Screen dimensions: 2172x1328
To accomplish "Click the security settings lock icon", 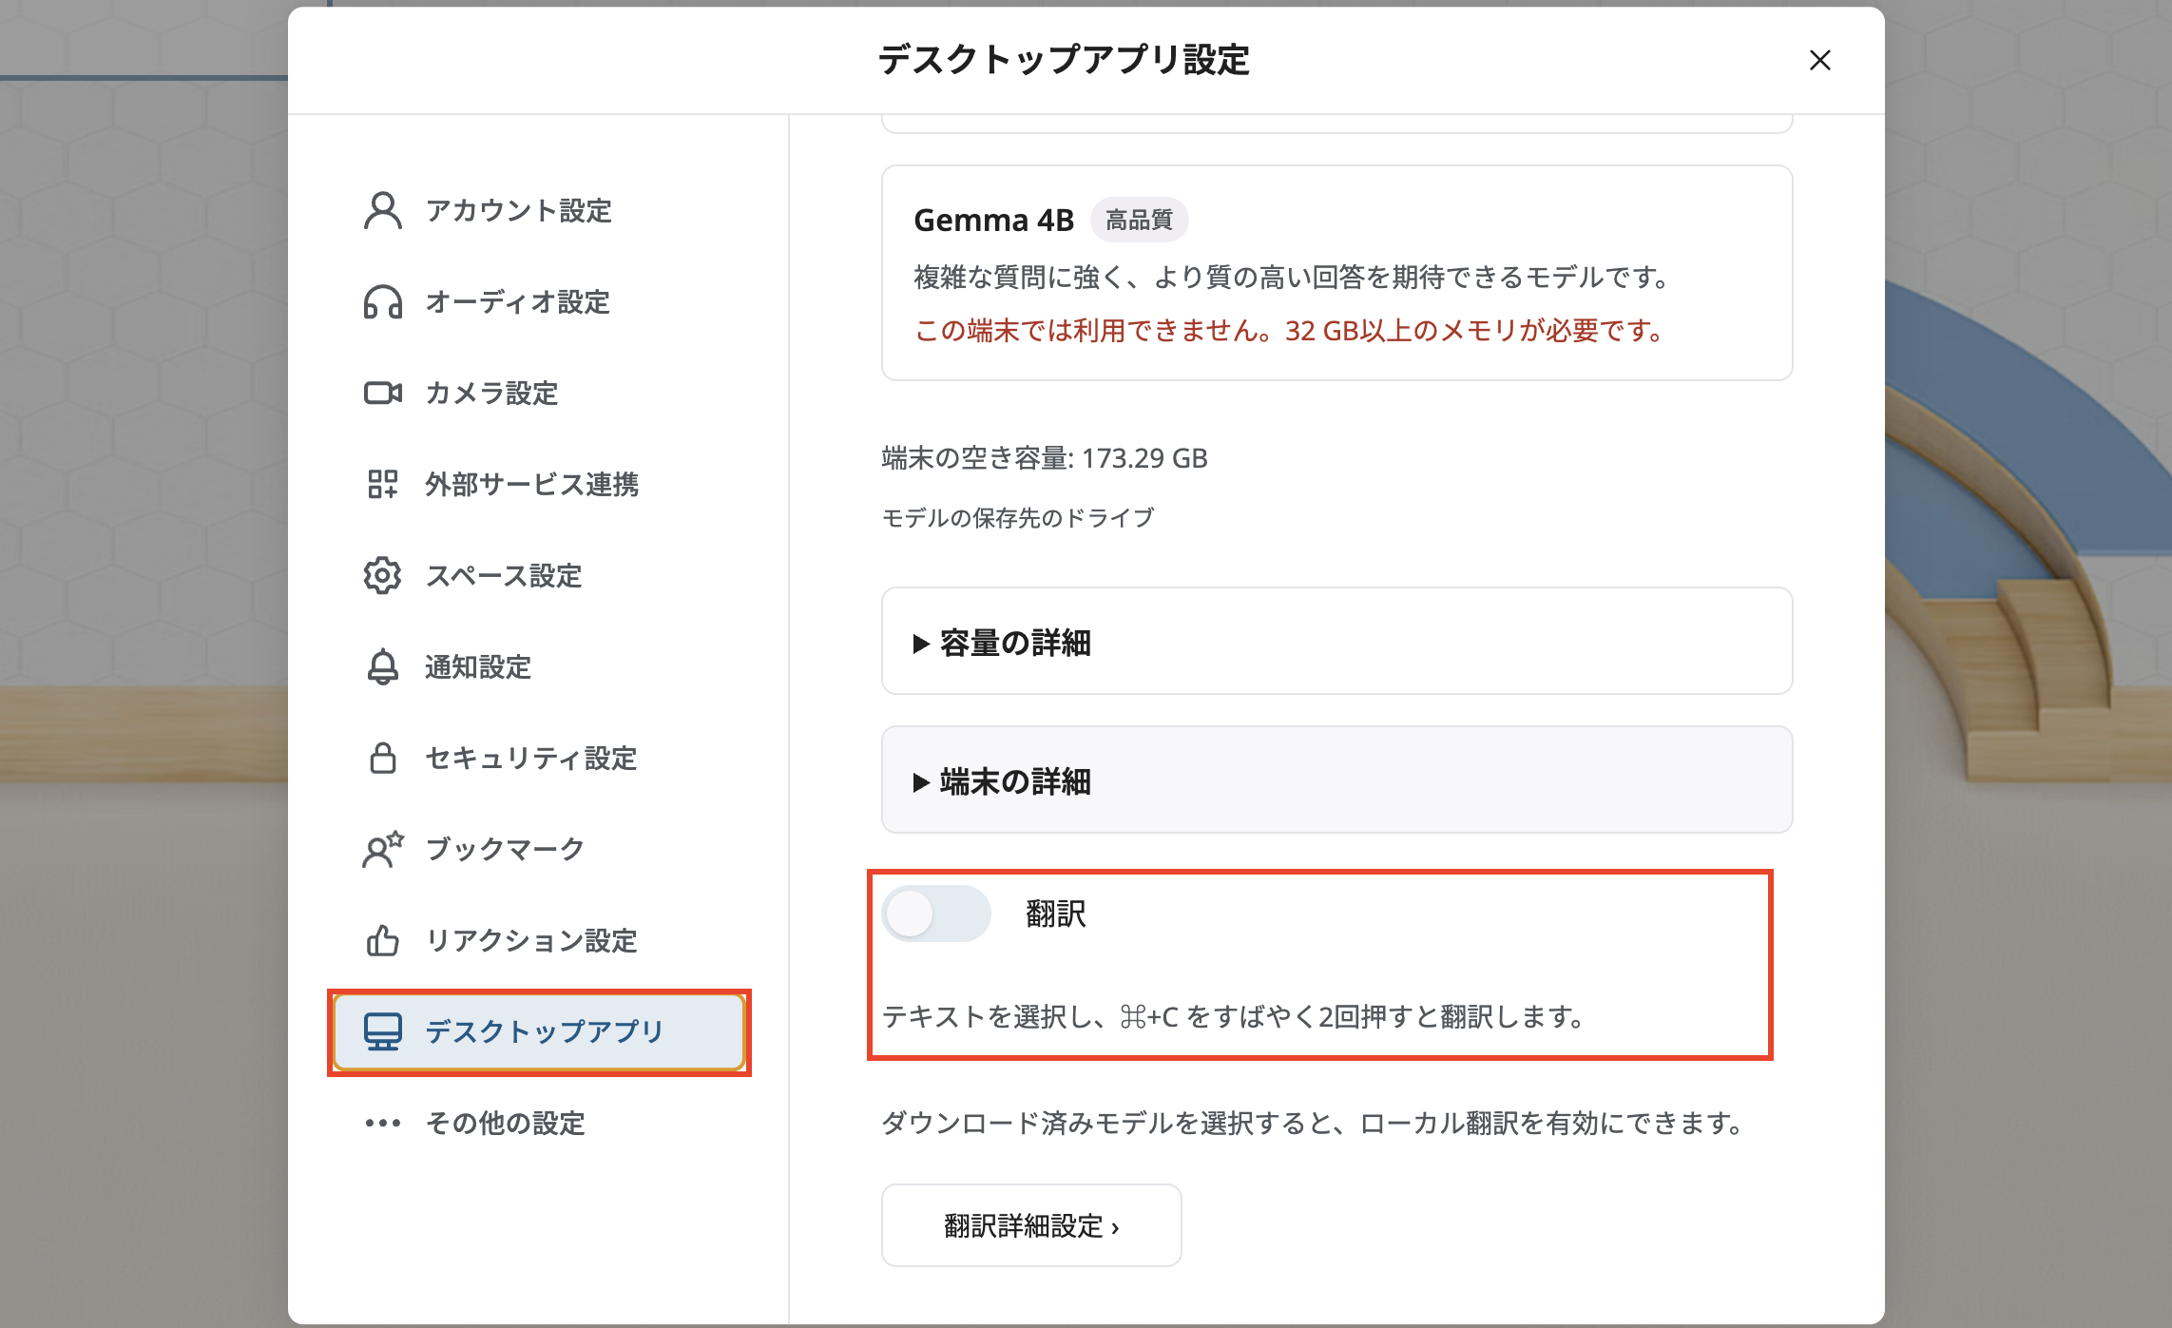I will 383,758.
